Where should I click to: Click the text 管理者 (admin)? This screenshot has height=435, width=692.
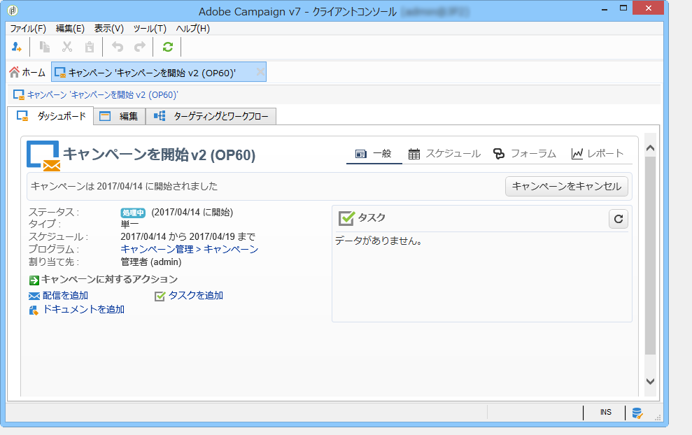pos(151,262)
